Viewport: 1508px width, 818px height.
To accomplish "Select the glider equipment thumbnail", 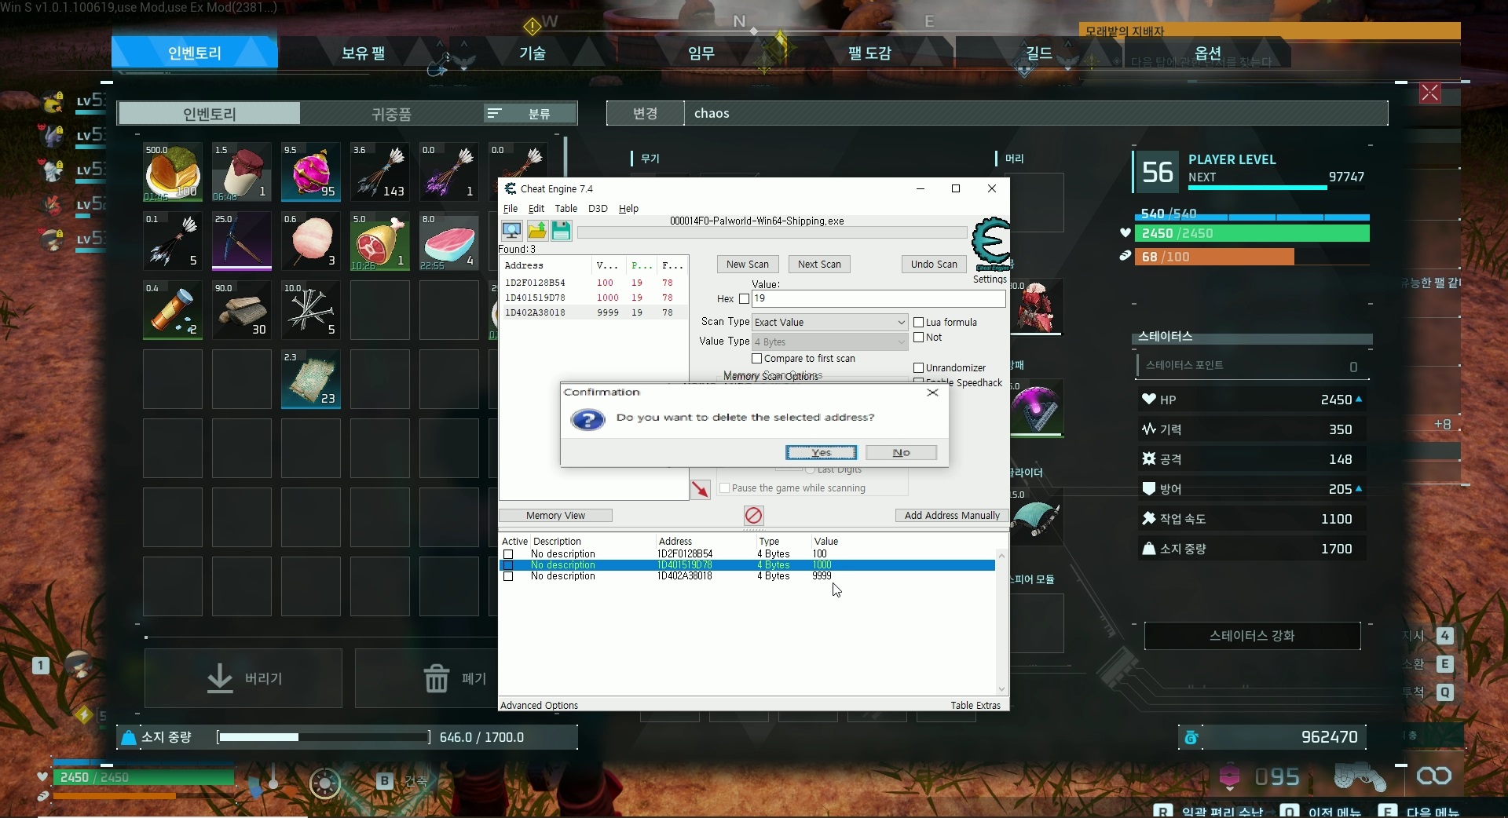I will [1036, 516].
